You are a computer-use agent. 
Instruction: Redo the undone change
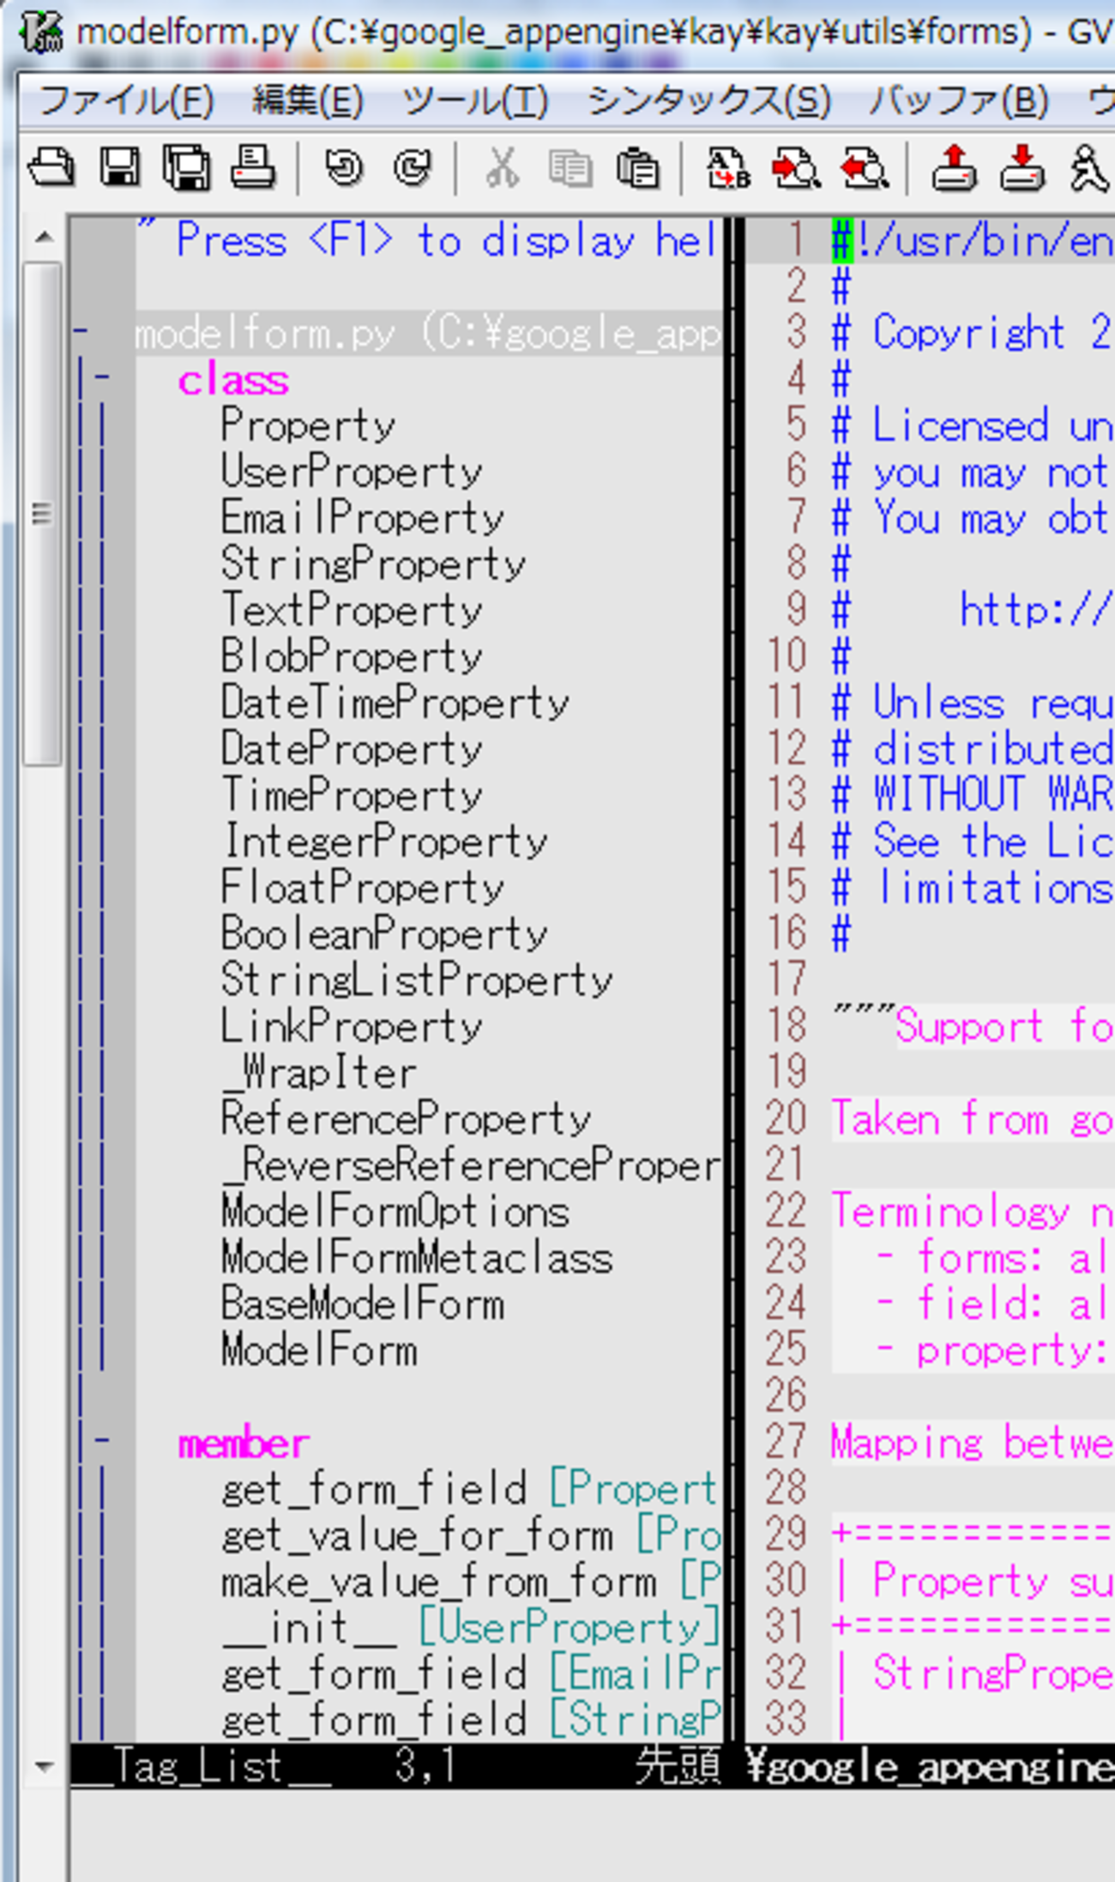413,167
